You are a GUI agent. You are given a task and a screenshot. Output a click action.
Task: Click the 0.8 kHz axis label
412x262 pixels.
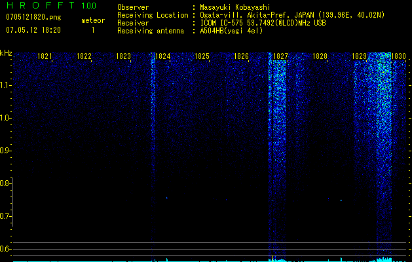(x=5, y=183)
